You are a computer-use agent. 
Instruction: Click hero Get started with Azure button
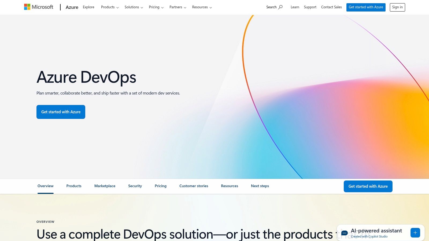click(61, 112)
